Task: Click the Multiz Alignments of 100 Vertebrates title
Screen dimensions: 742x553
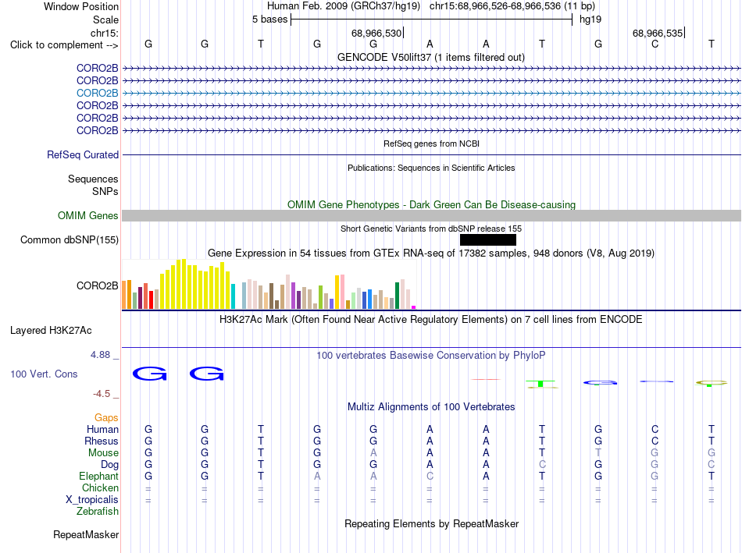Action: (431, 407)
